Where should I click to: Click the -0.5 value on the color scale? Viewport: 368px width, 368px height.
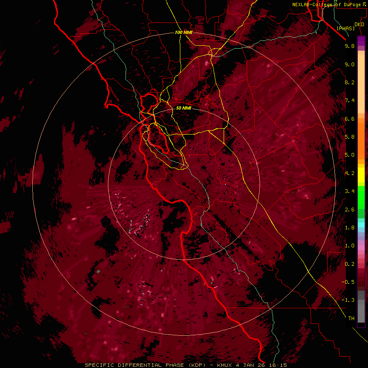tap(348, 282)
